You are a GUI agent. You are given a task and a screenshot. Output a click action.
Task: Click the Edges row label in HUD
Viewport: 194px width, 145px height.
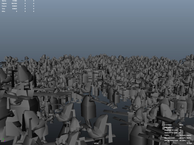[x=4, y=4]
